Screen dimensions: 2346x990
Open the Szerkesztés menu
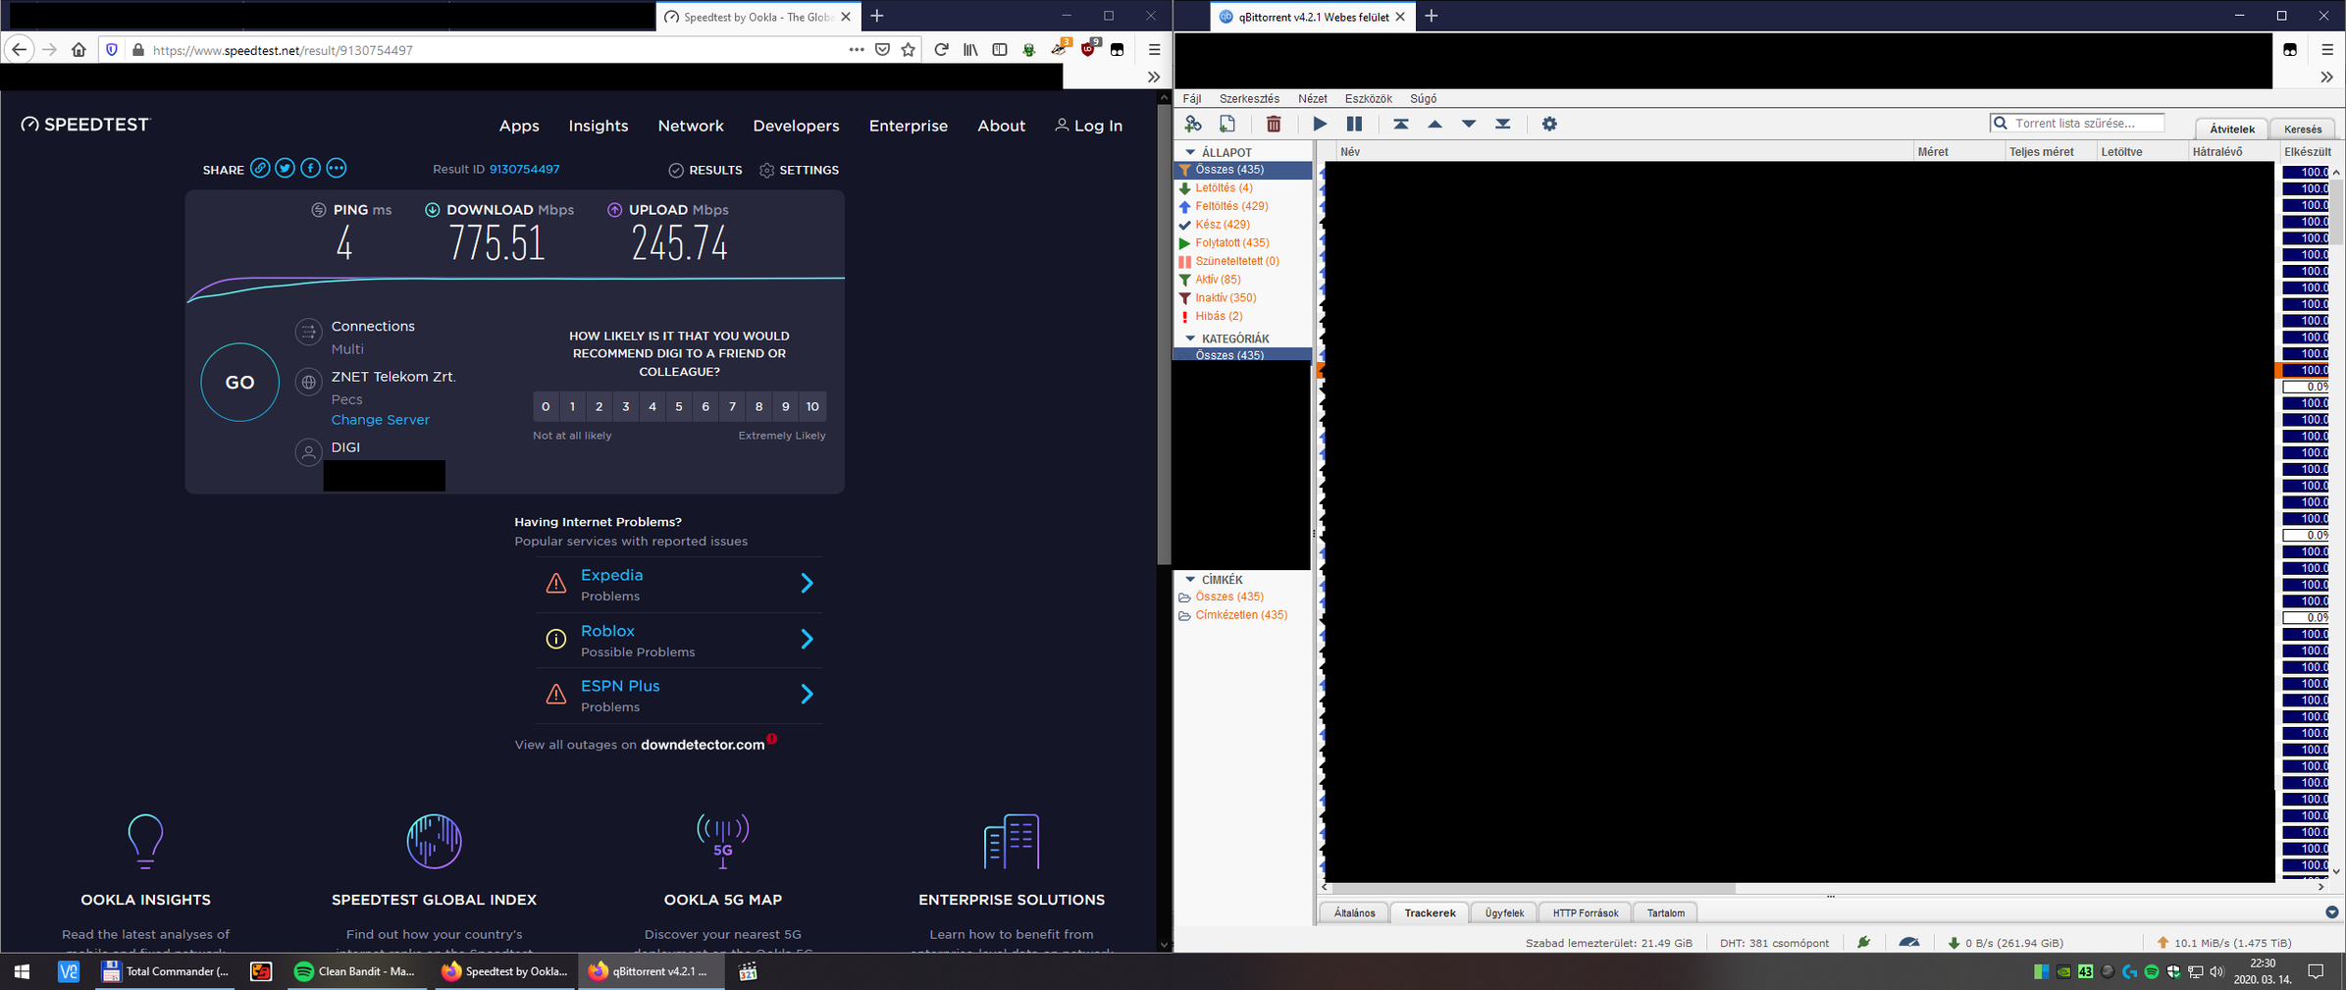pos(1249,98)
